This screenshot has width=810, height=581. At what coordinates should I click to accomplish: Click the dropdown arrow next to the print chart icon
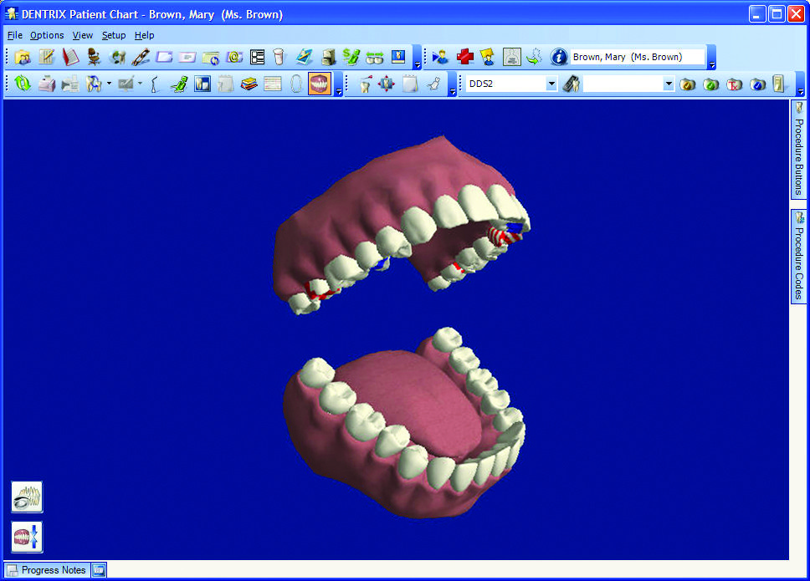[x=109, y=84]
